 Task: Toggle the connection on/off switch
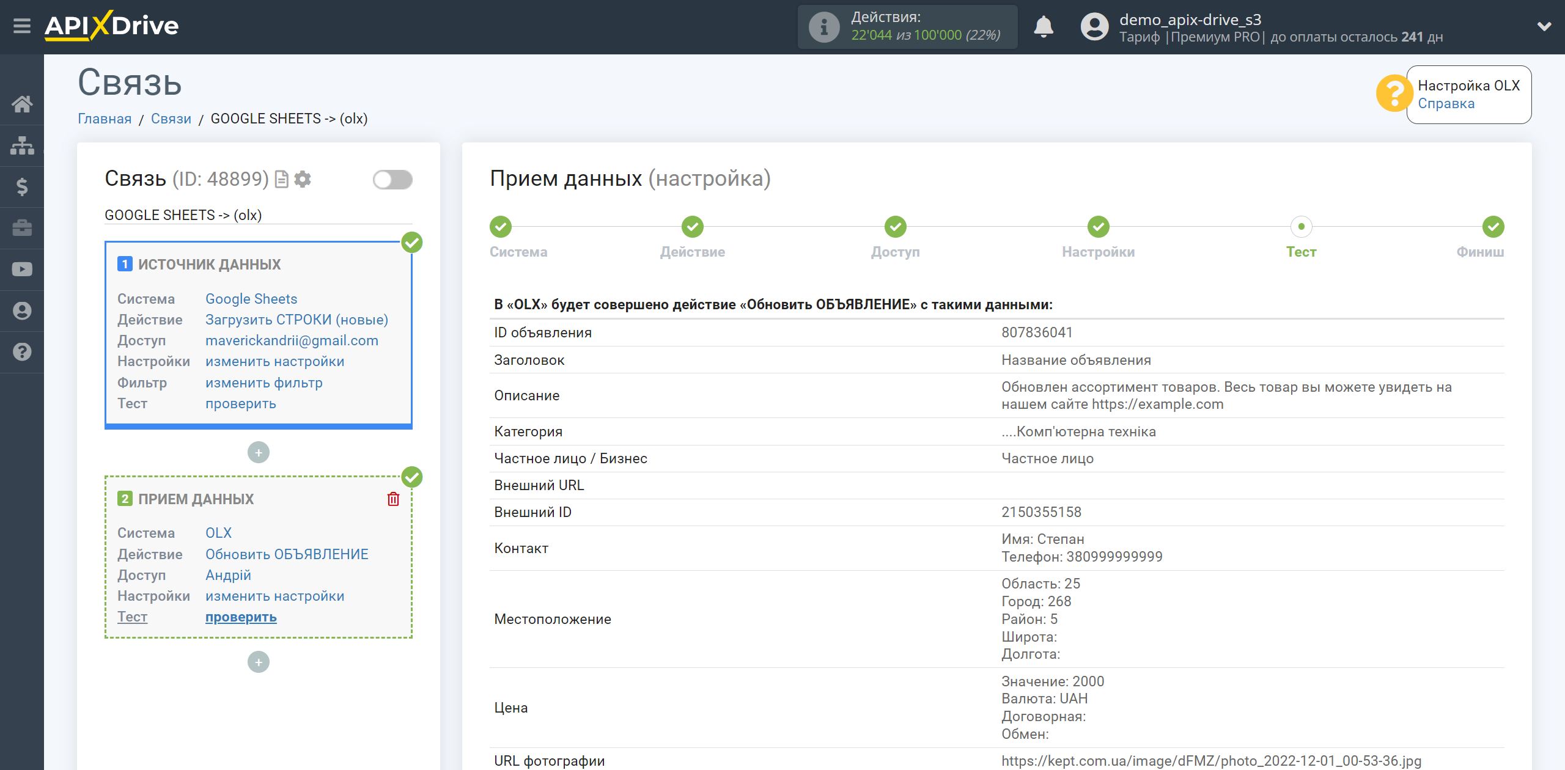pos(392,180)
